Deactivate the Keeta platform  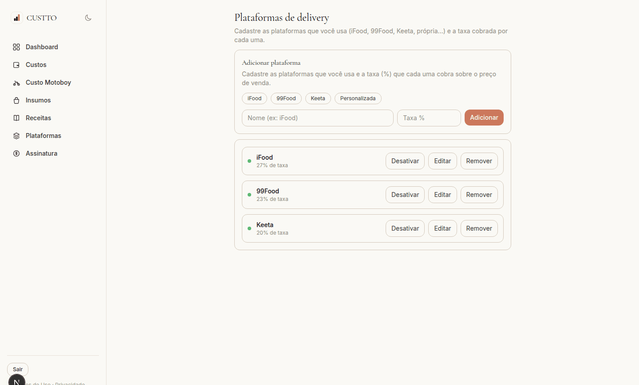405,228
